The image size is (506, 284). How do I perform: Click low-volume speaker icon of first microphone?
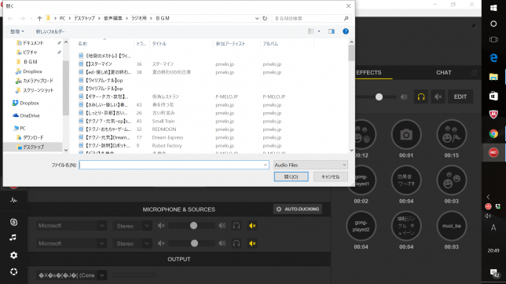coord(161,226)
